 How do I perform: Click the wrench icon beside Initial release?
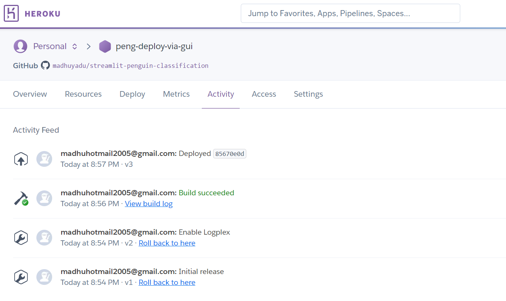21,277
